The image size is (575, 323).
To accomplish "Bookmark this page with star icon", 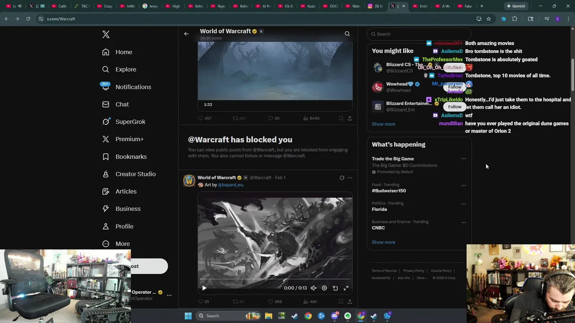I will click(489, 19).
